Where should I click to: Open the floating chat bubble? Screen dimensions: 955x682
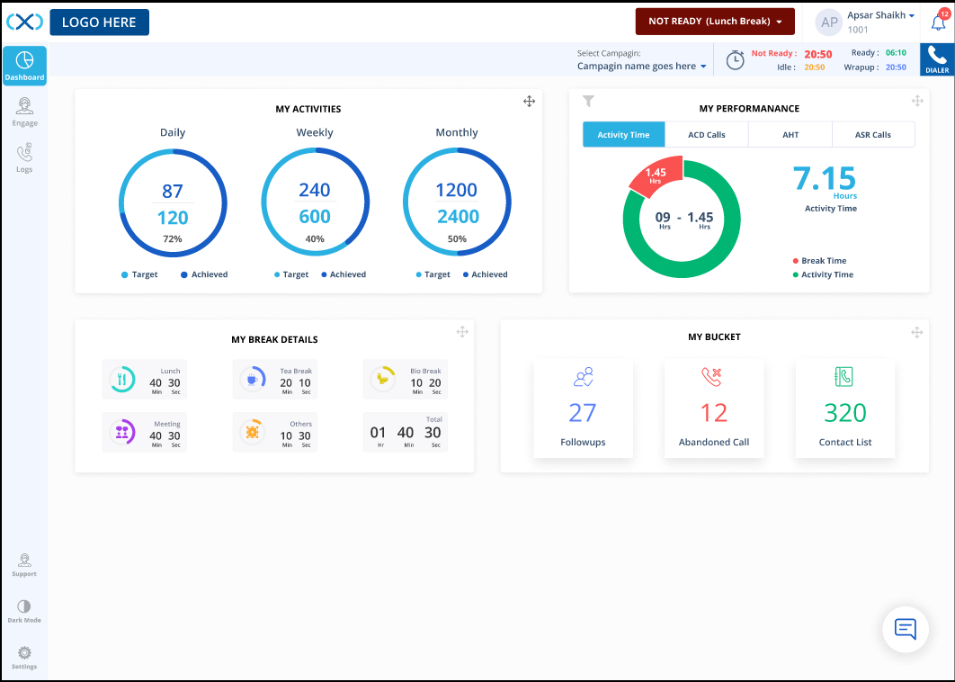click(x=905, y=629)
